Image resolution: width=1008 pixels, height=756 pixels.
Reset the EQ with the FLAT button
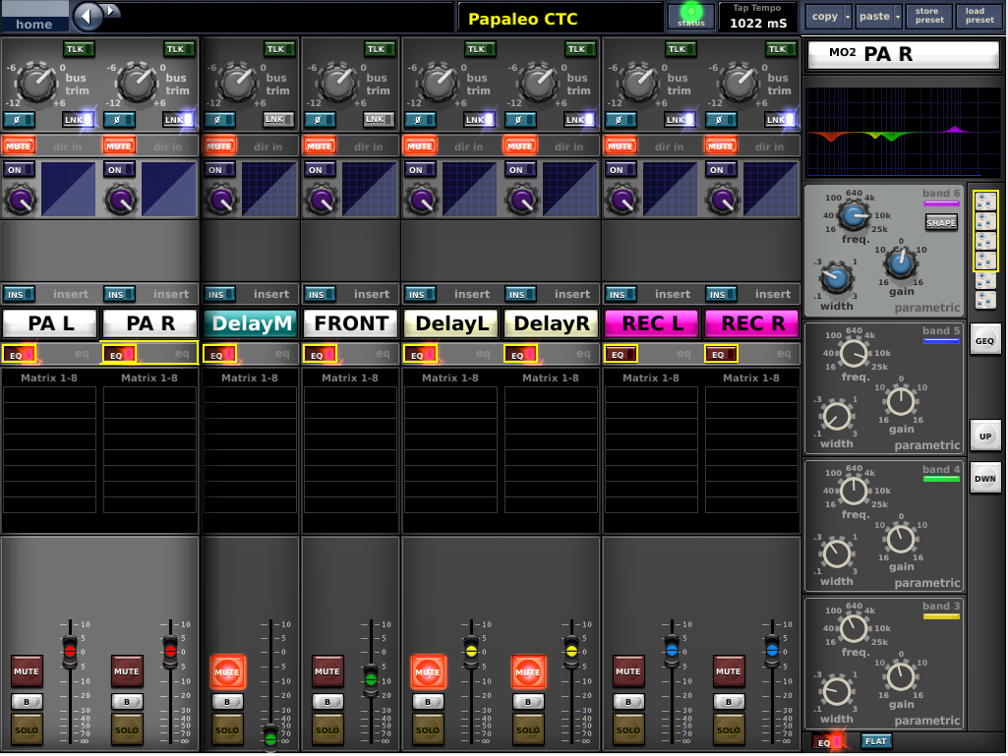click(x=876, y=741)
